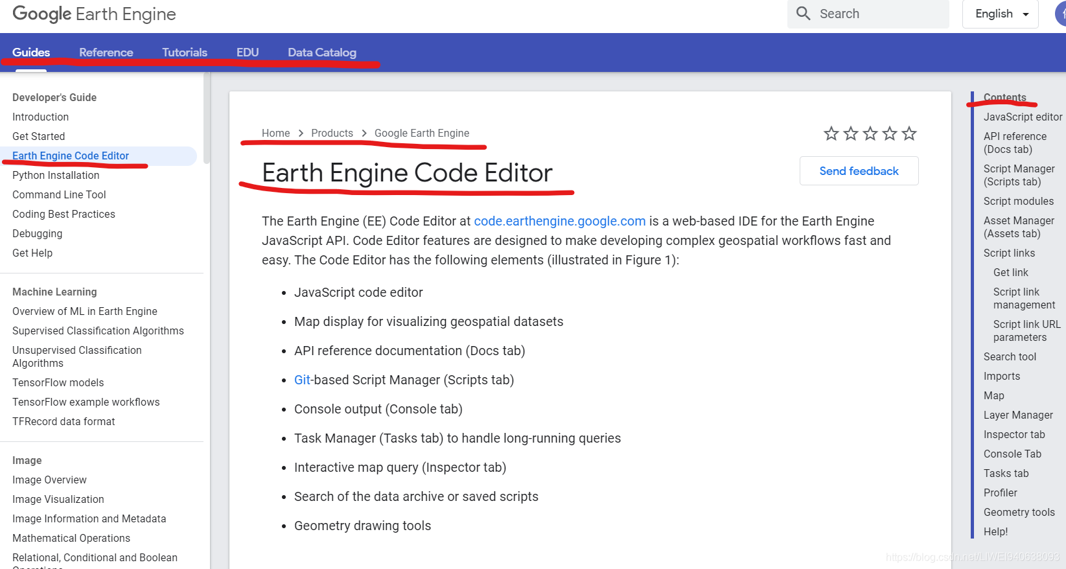Image resolution: width=1066 pixels, height=569 pixels.
Task: Jump to Console Tab section
Action: point(1012,454)
